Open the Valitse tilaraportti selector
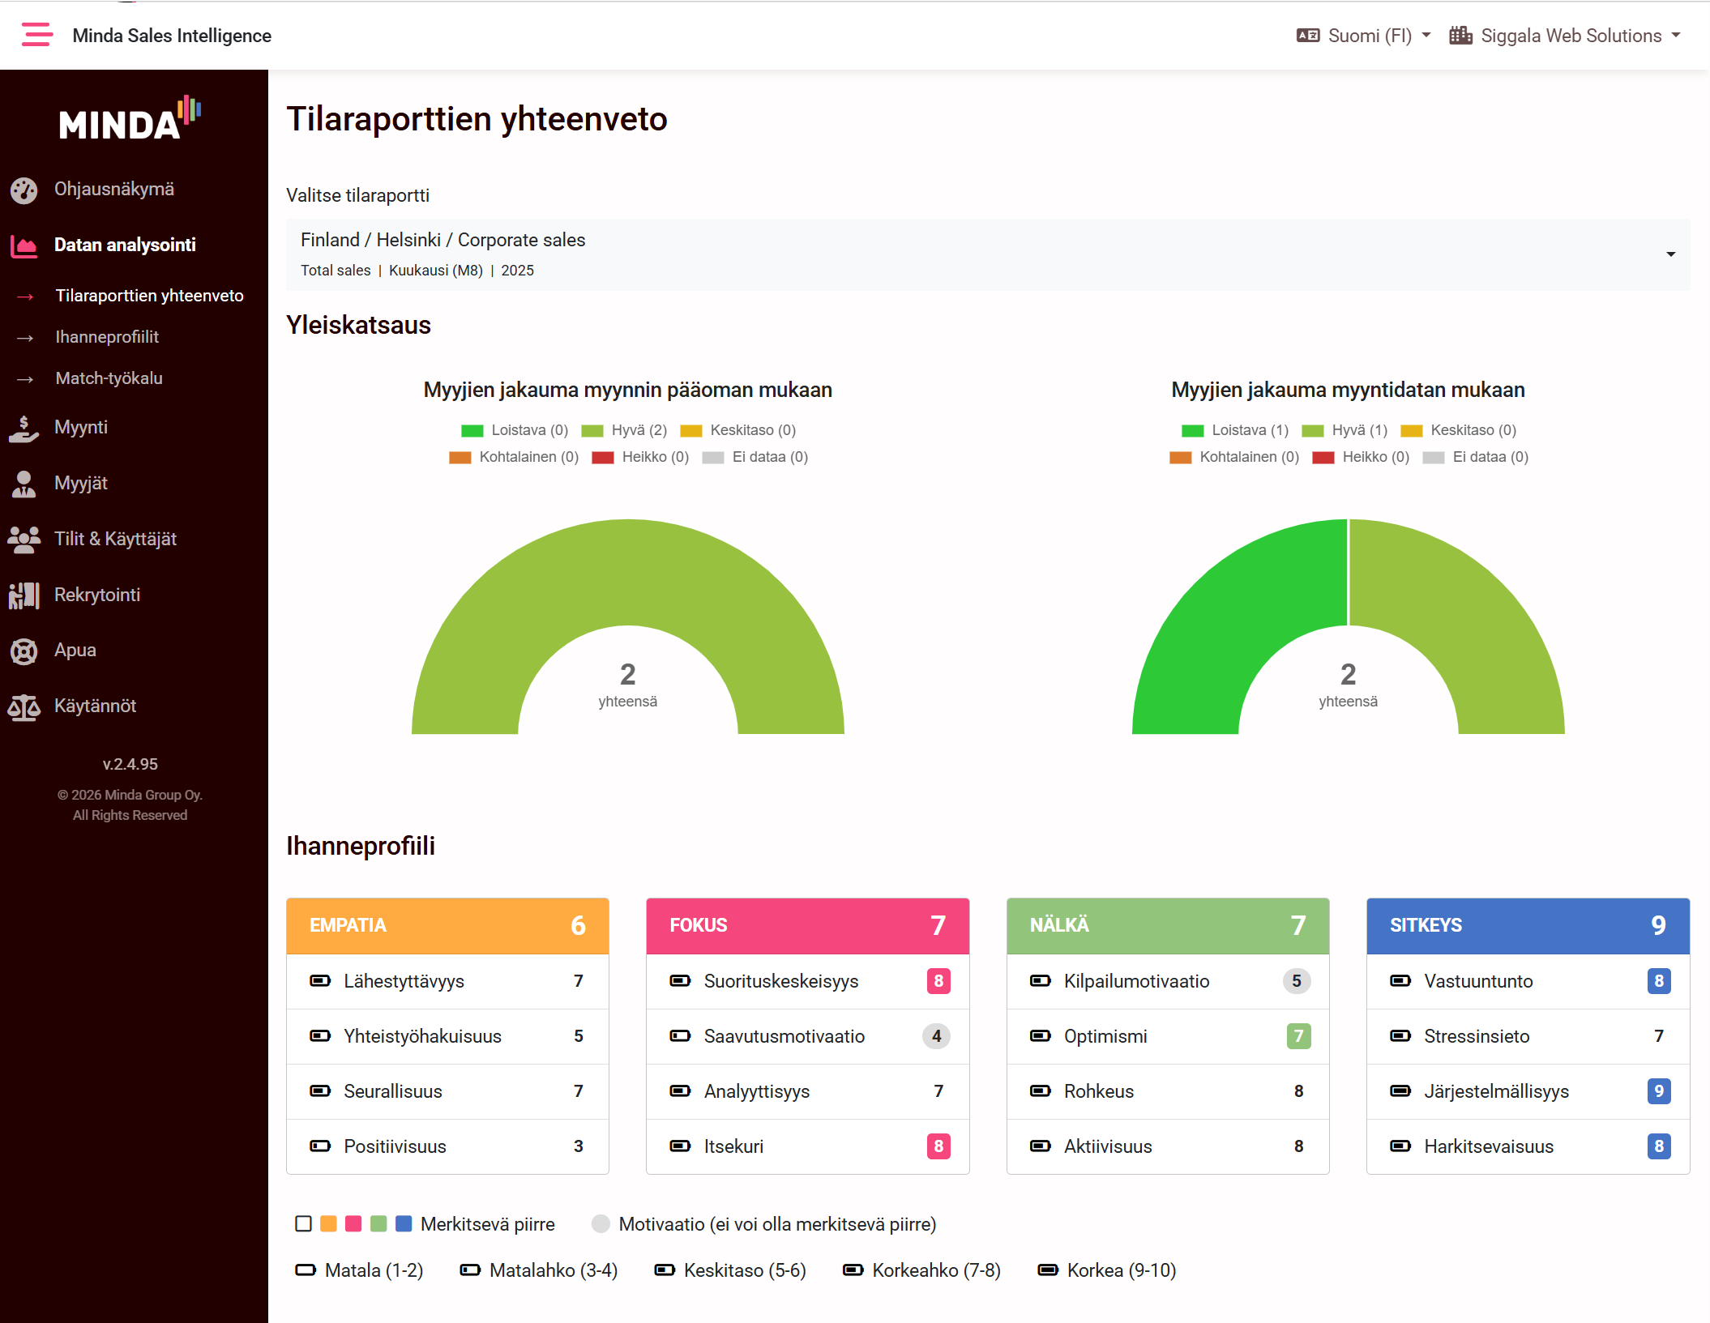Viewport: 1710px width, 1323px height. pos(988,254)
